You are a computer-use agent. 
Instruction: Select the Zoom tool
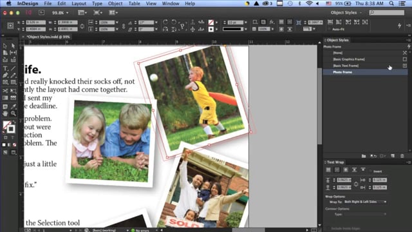point(13,113)
